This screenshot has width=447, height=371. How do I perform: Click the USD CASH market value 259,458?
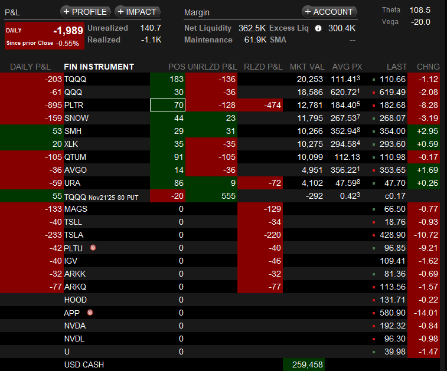(x=304, y=365)
